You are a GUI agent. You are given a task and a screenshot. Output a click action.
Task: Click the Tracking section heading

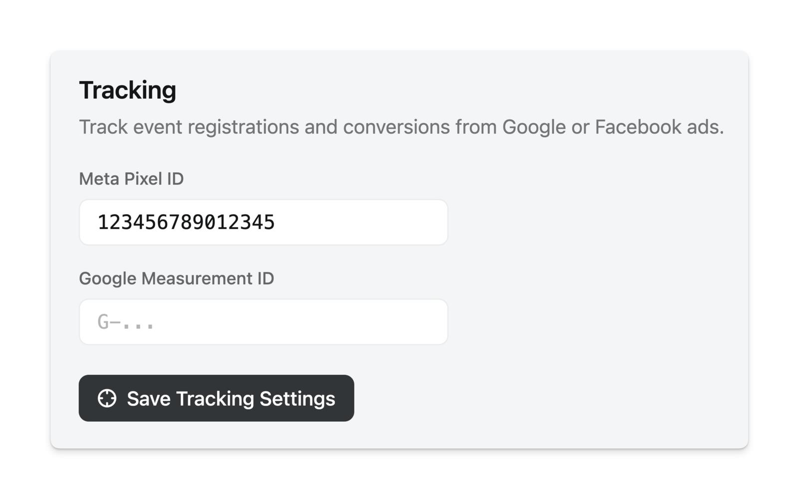(x=127, y=90)
